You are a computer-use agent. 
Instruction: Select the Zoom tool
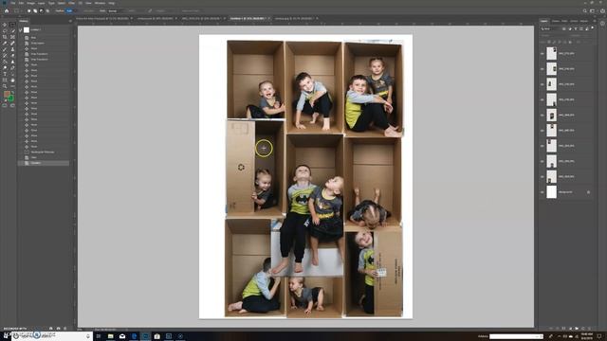[x=5, y=86]
